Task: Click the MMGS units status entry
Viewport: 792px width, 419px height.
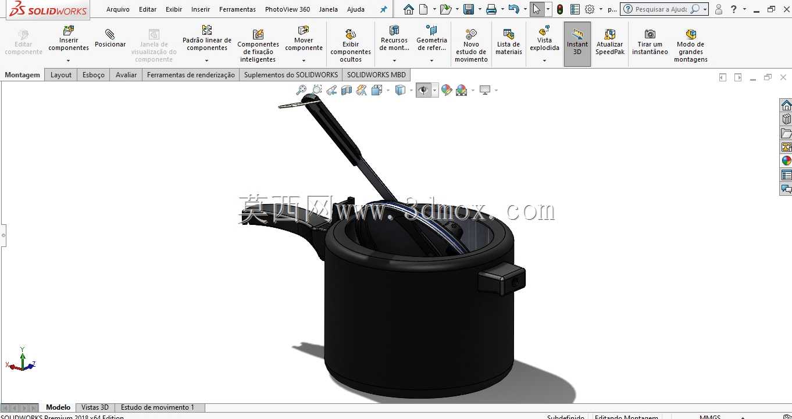Action: pos(710,417)
